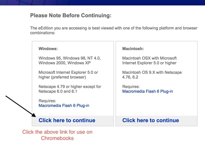Click red 'Click the above link' note line

coord(57,132)
